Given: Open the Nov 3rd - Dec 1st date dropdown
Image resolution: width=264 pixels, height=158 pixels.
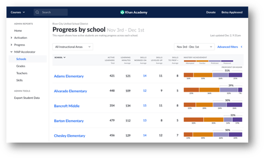Looking at the screenshot, I should [x=194, y=47].
